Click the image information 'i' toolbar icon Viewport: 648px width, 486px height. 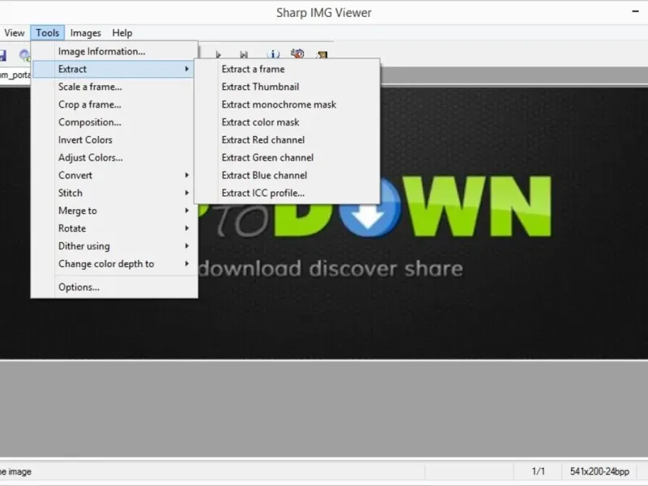pos(273,54)
